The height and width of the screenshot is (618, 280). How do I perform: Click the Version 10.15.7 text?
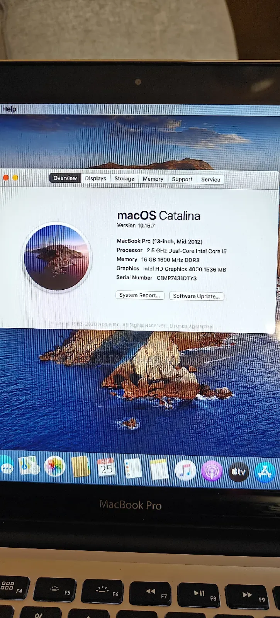136,226
